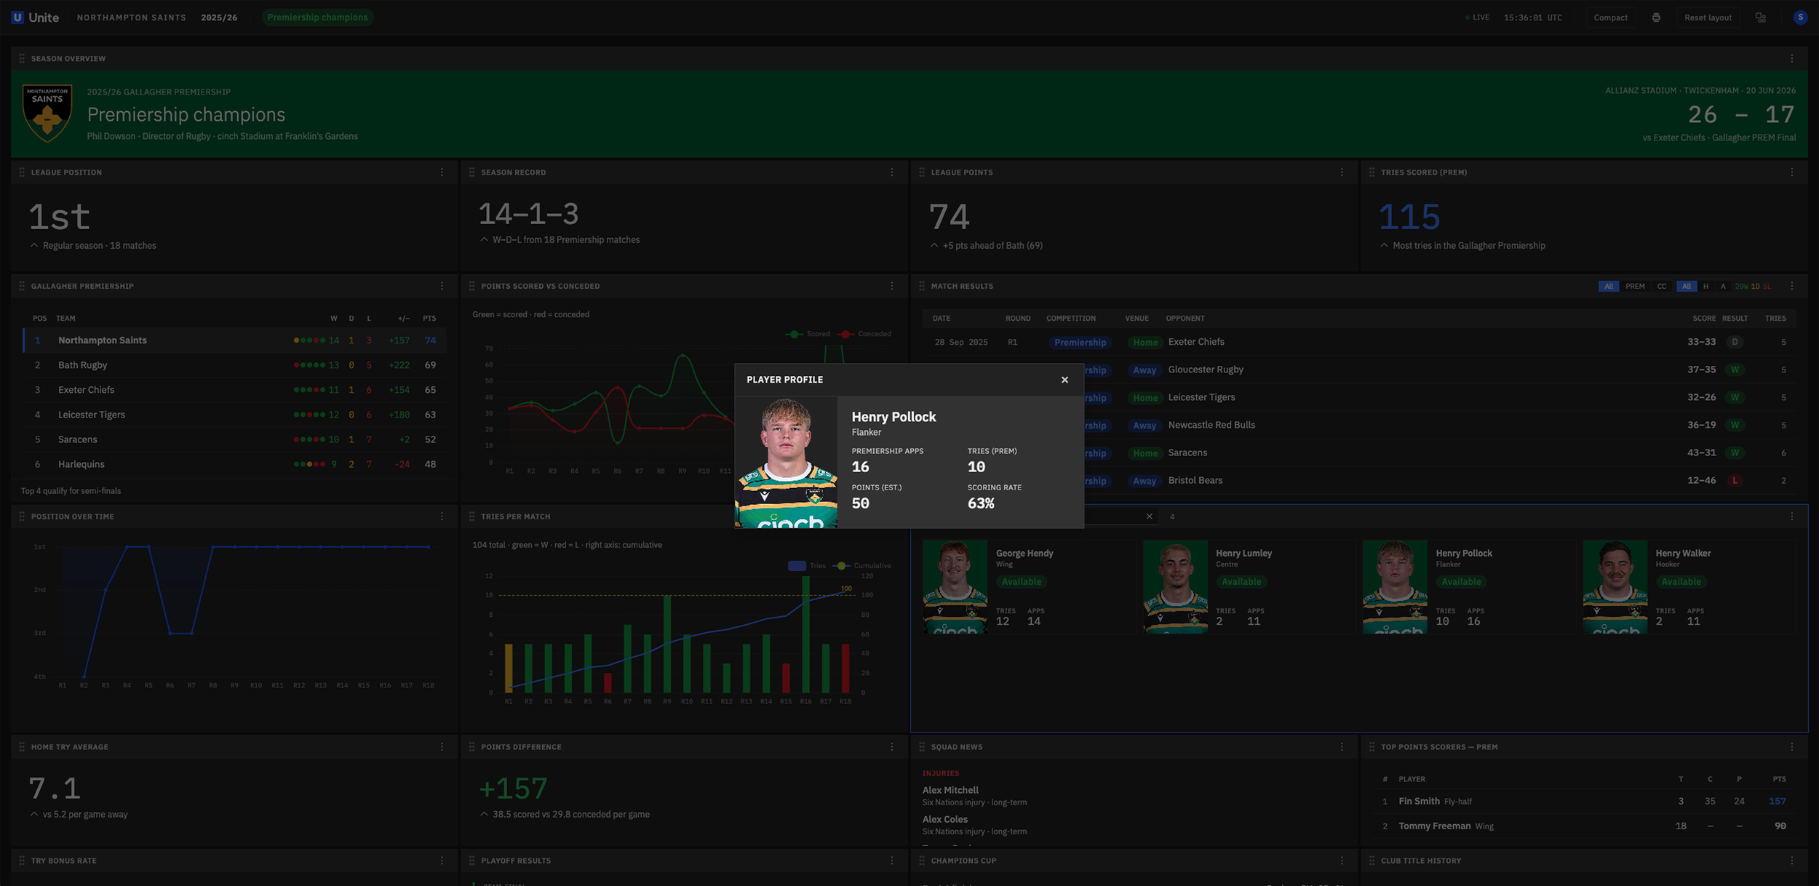Open the add widgets icon in top bar
1819x886 pixels.
coord(1761,17)
